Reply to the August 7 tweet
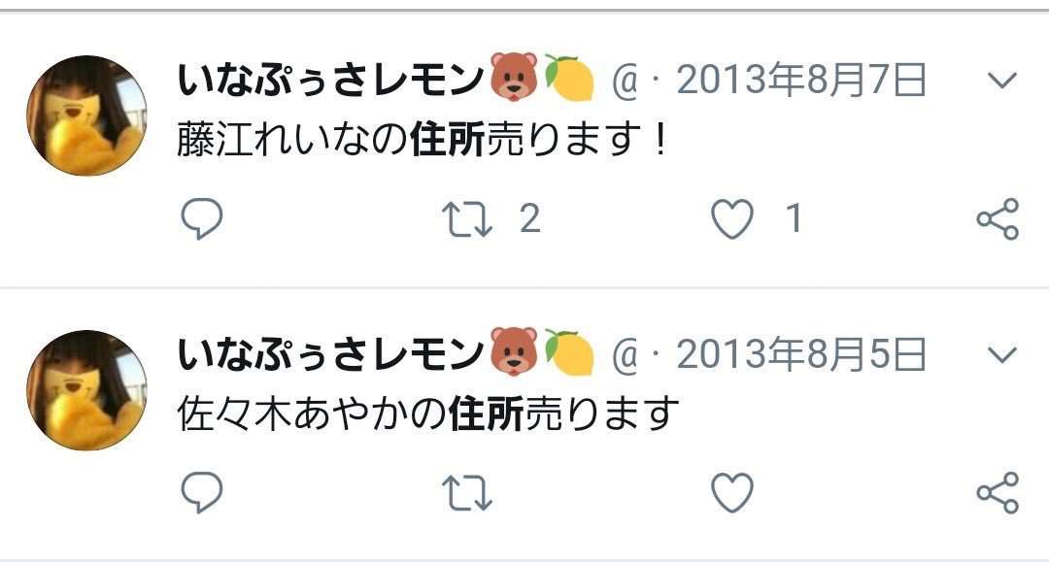 click(201, 219)
